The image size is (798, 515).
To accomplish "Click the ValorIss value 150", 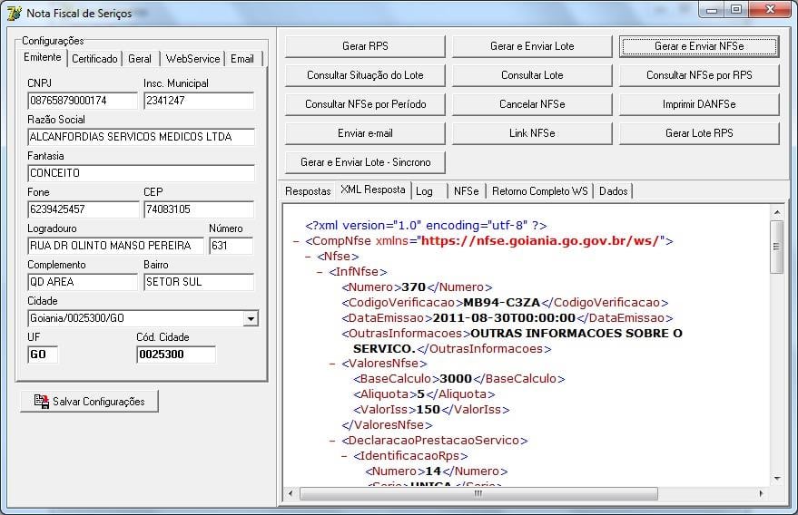I will (x=428, y=410).
